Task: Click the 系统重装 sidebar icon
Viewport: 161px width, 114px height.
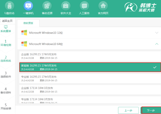Action: (x=6, y=27)
